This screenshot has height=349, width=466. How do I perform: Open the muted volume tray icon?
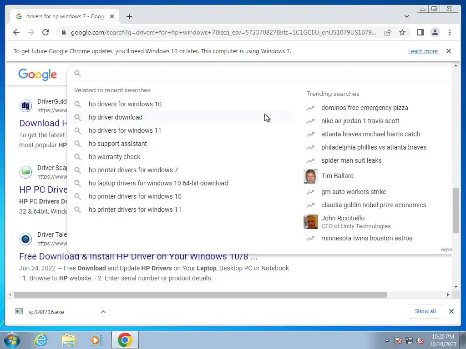click(x=420, y=340)
